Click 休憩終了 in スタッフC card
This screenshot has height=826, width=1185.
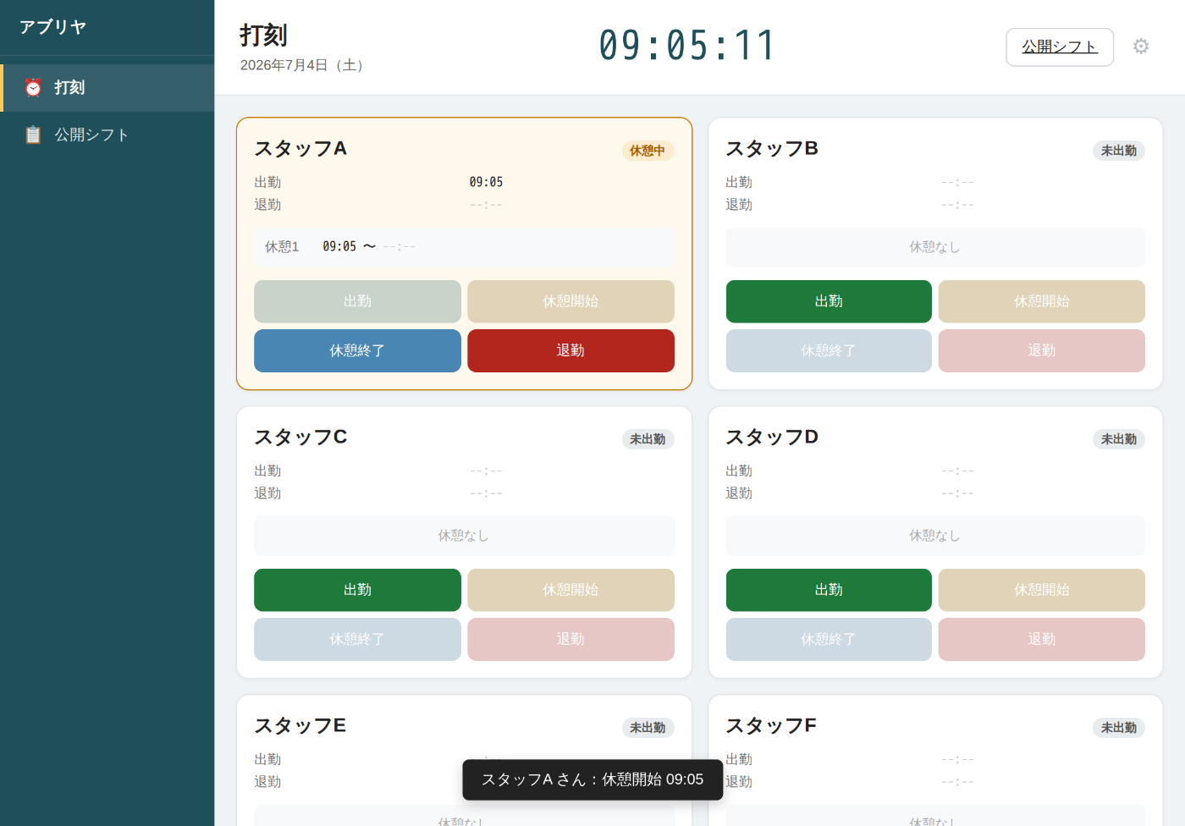point(357,639)
